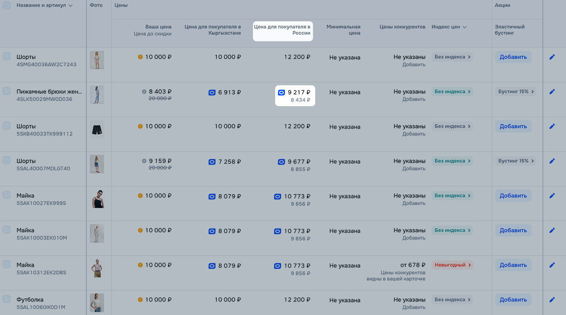This screenshot has width=566, height=315.
Task: Click the orange warning icon in Футболка row
Action: click(140, 300)
